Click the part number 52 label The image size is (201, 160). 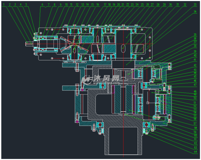(195, 106)
